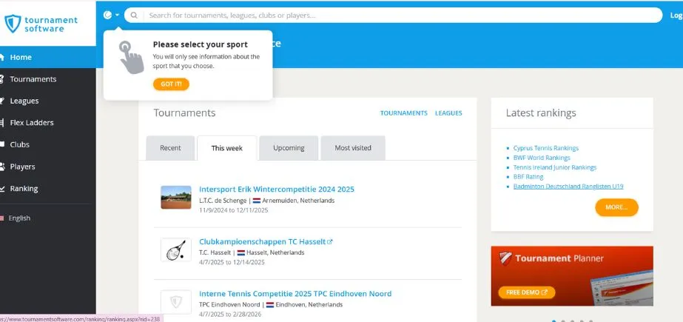
Task: Open Players from the sidebar
Action: 22,167
